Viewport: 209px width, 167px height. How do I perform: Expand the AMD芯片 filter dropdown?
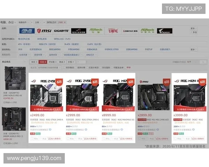(x=91, y=55)
